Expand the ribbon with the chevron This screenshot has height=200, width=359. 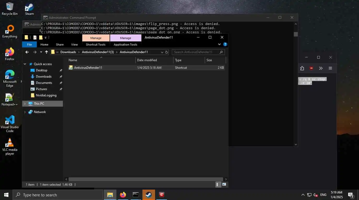219,44
